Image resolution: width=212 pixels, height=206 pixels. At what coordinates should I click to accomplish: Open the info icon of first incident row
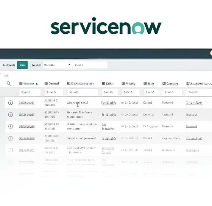coord(11,103)
